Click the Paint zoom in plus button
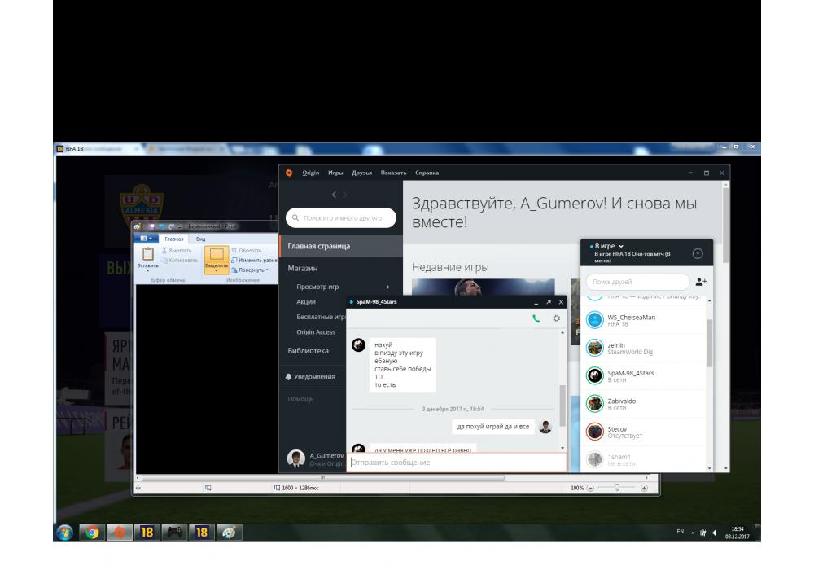The width and height of the screenshot is (814, 570). [644, 488]
